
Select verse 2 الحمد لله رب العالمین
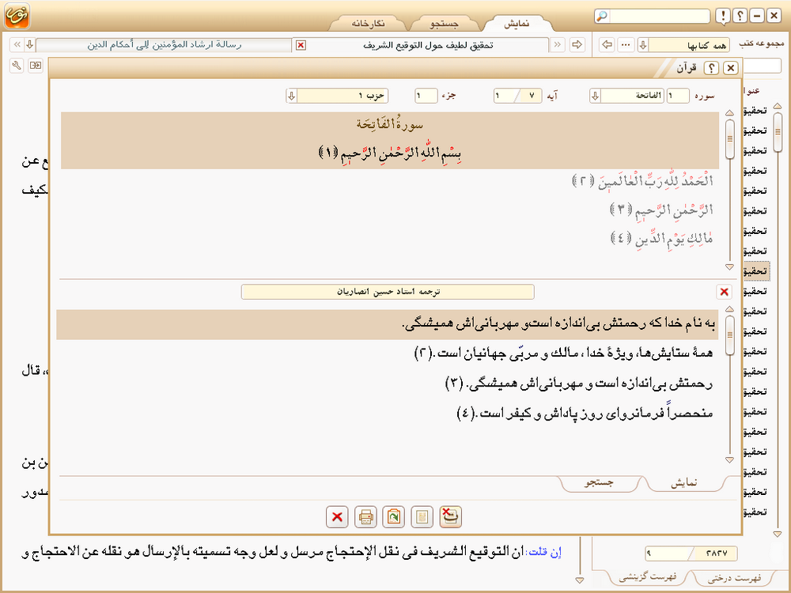(x=642, y=181)
